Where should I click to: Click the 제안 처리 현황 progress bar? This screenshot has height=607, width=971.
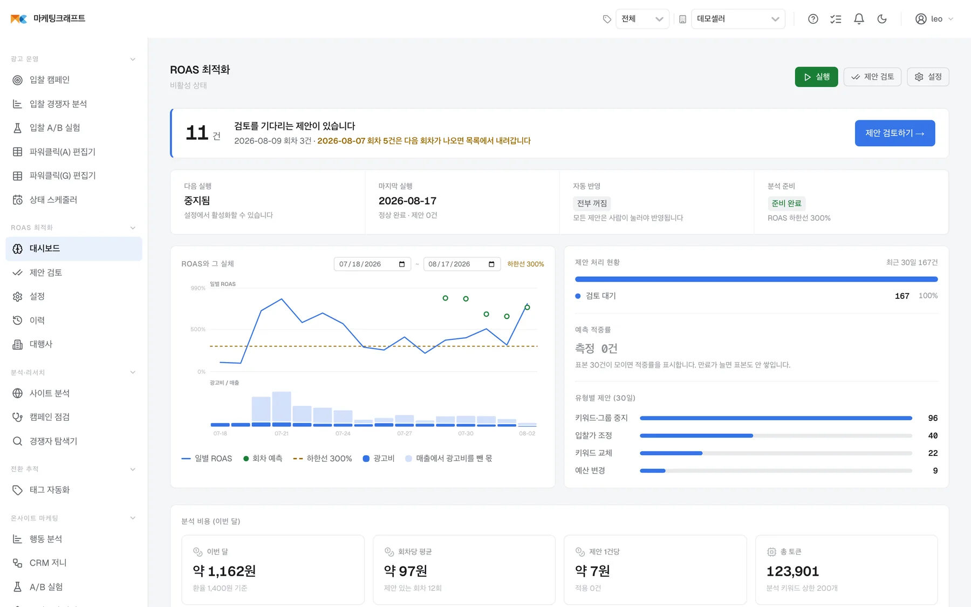(756, 279)
